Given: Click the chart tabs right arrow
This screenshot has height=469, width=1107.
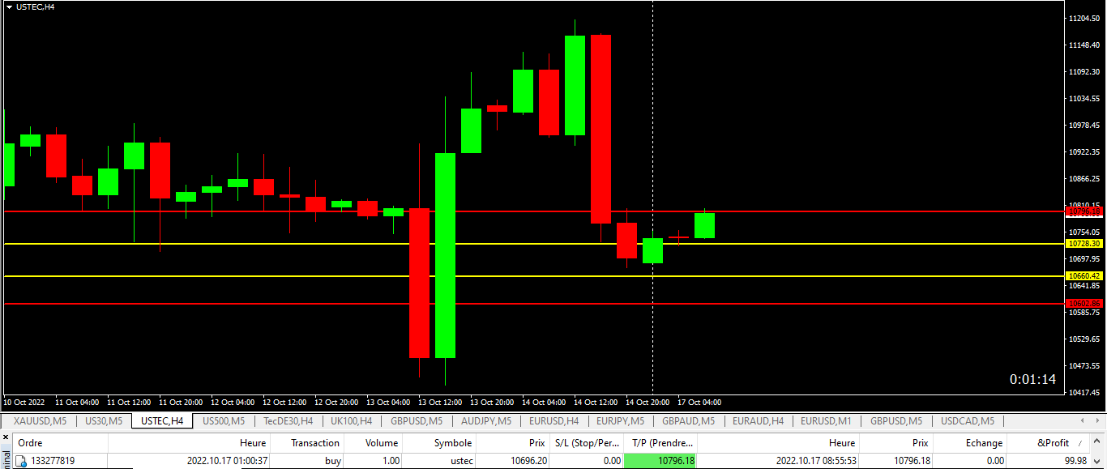Looking at the screenshot, I should (x=1098, y=420).
